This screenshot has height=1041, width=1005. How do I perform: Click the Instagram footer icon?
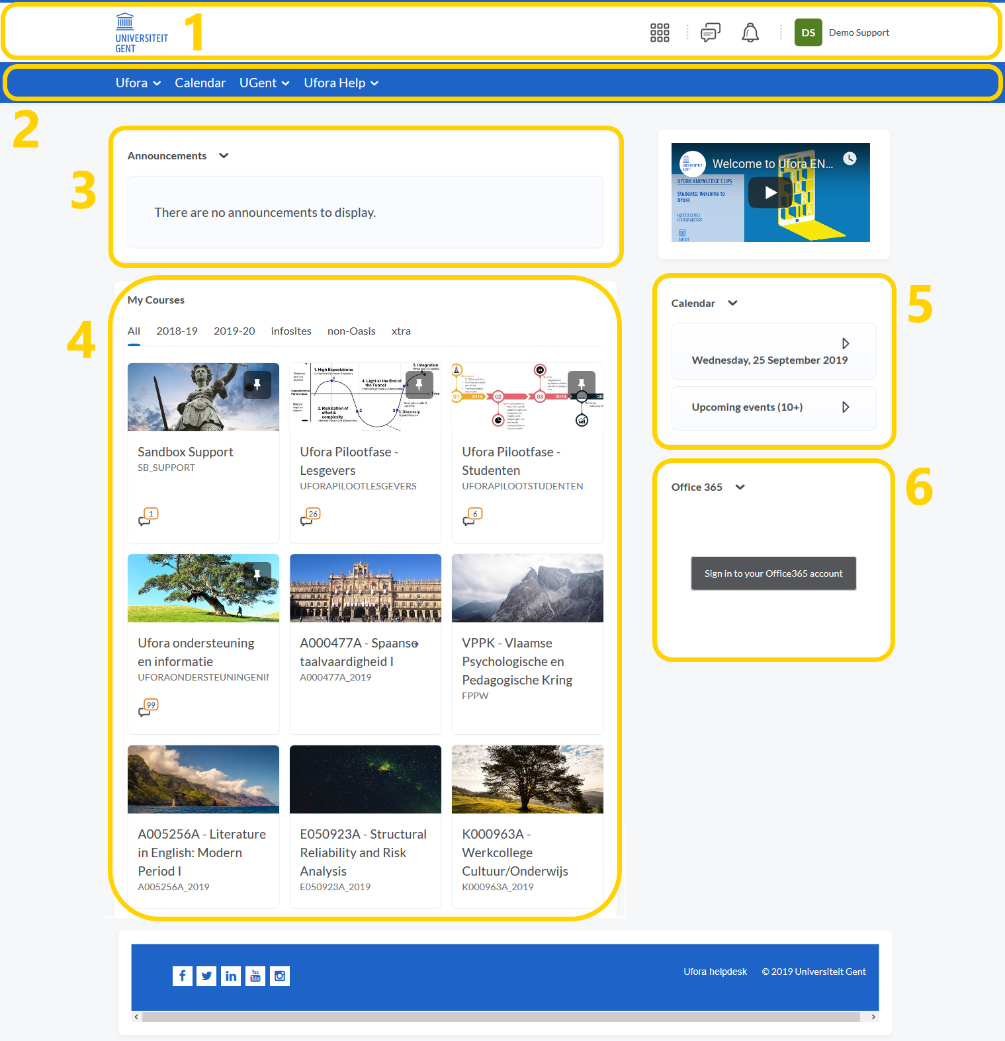tap(280, 976)
